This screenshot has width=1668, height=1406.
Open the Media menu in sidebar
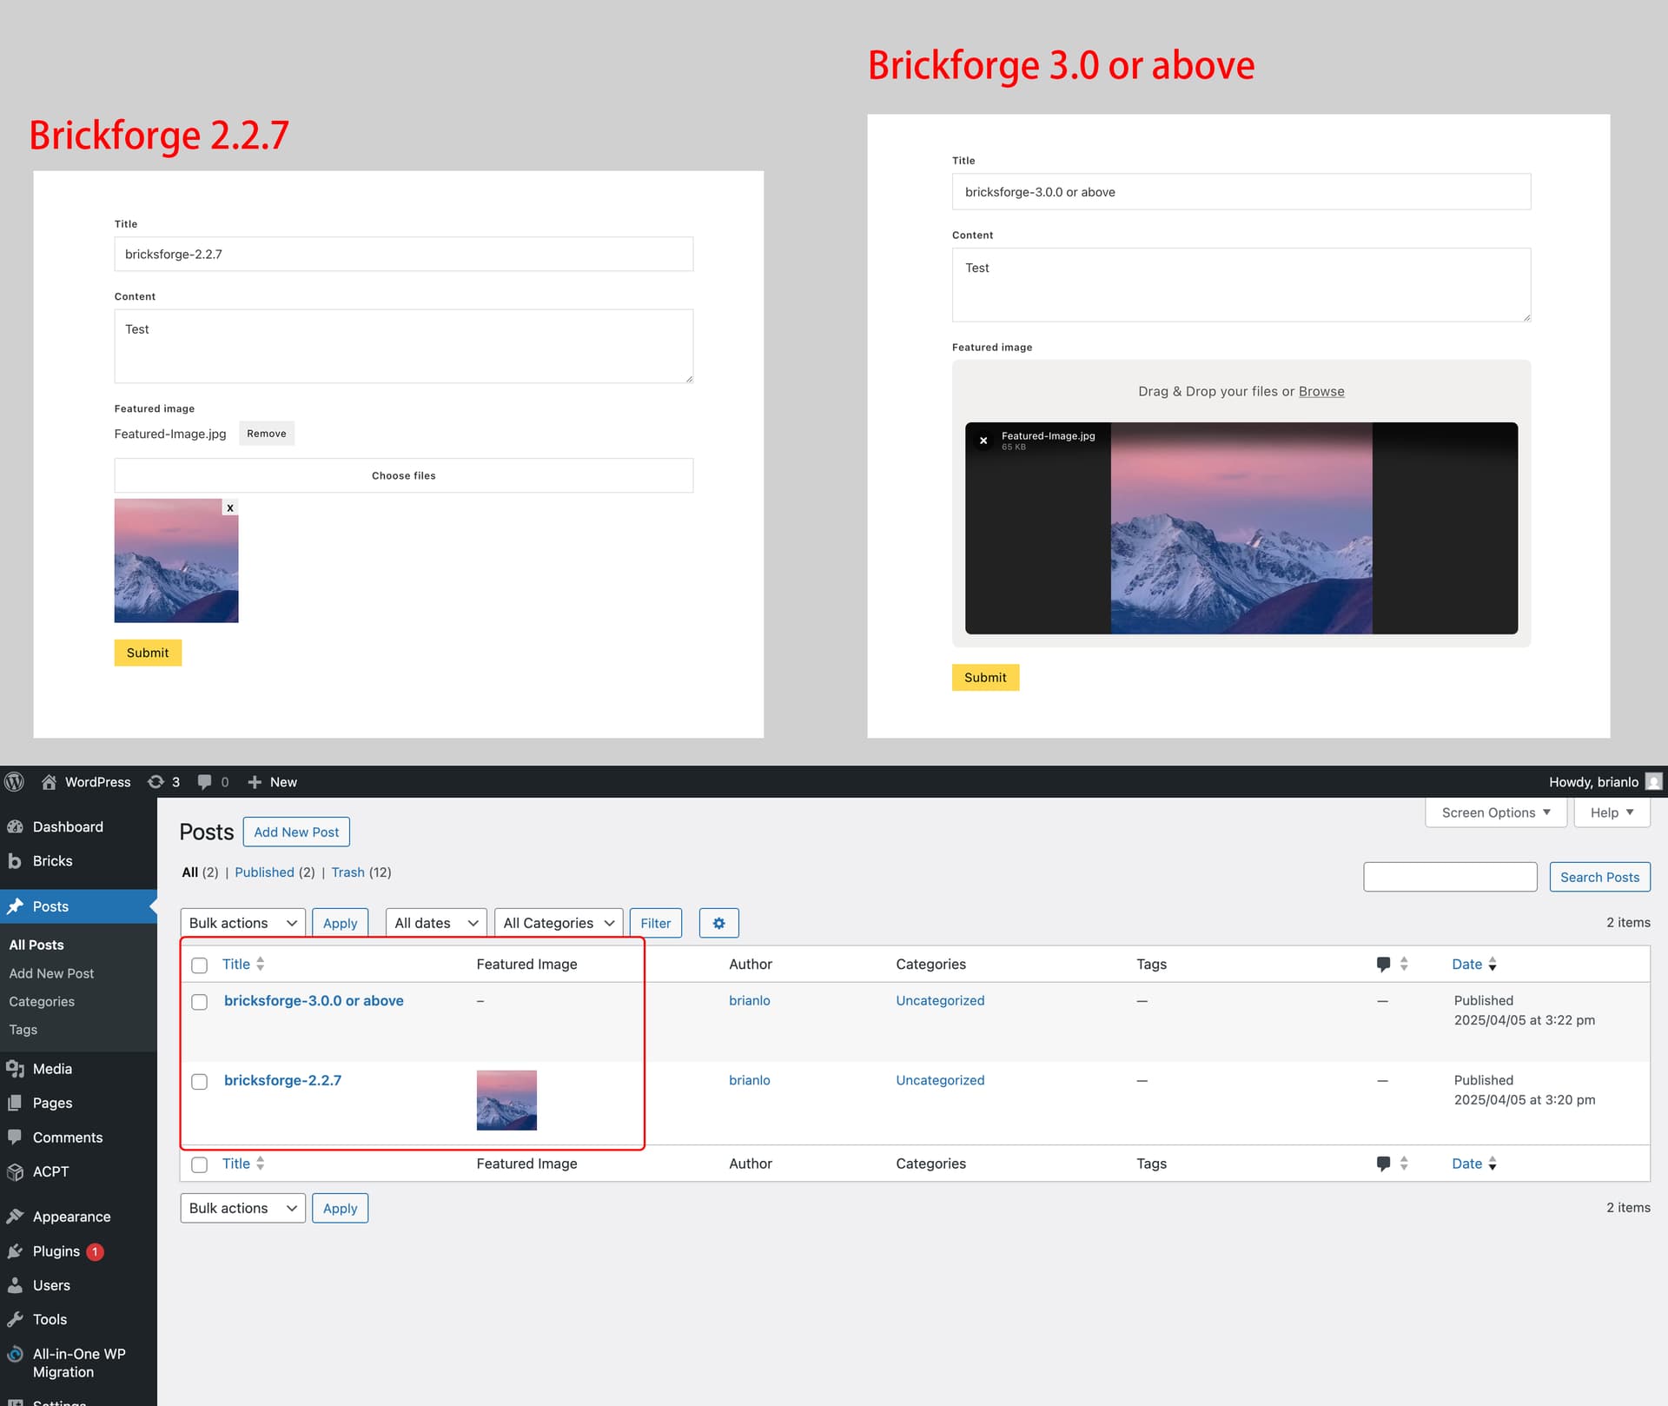pyautogui.click(x=52, y=1069)
